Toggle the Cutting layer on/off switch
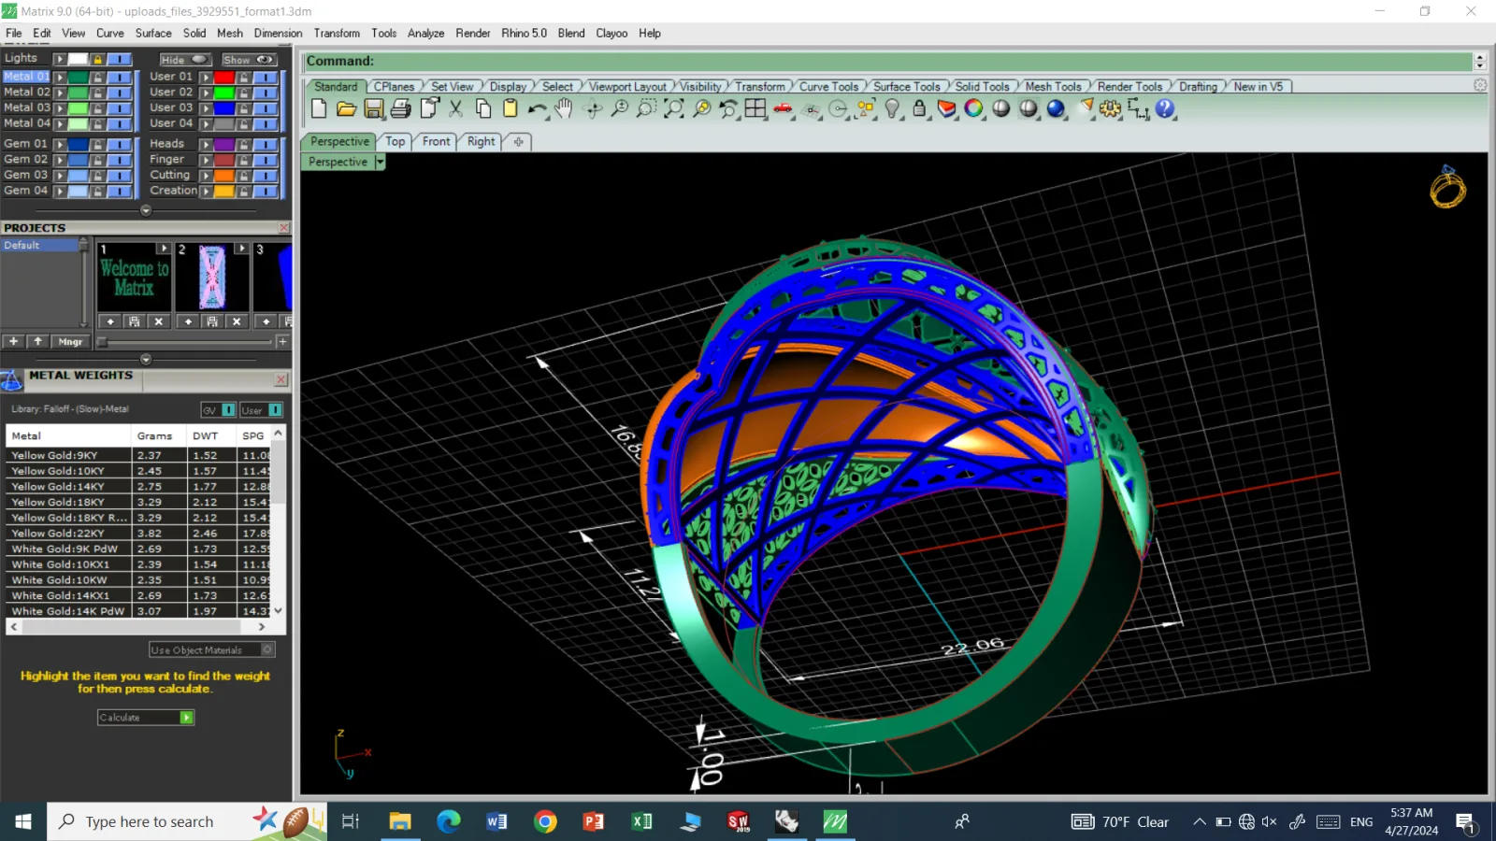Image resolution: width=1496 pixels, height=841 pixels. point(266,175)
